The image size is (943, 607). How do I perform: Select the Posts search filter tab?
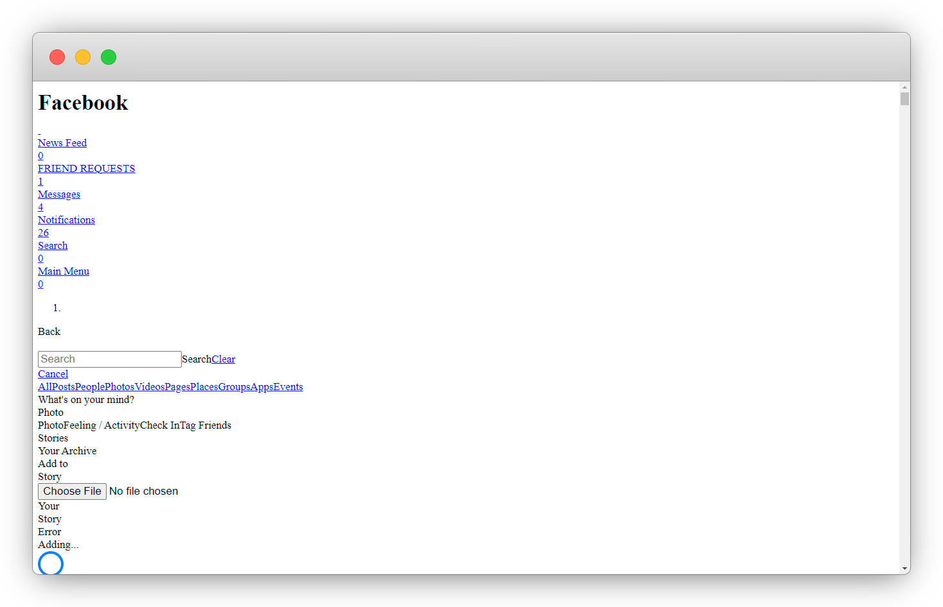[x=63, y=387]
